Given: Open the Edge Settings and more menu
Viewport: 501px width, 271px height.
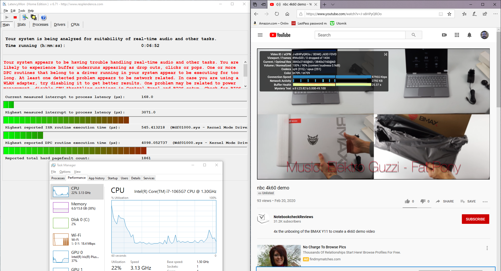Looking at the screenshot, I should pyautogui.click(x=495, y=14).
